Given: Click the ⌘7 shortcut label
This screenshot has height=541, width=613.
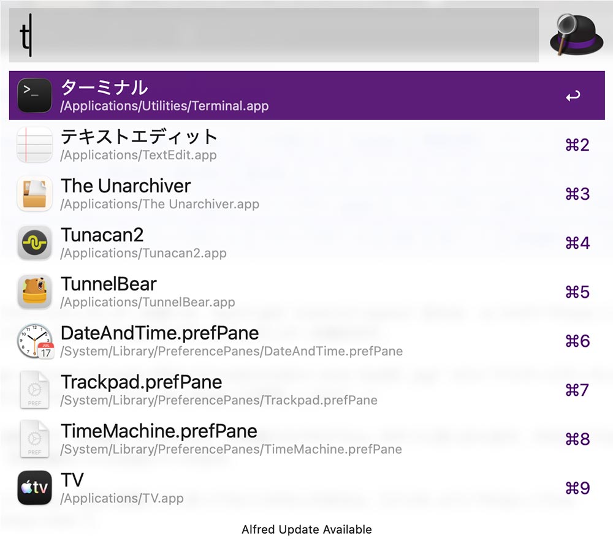Looking at the screenshot, I should point(577,390).
